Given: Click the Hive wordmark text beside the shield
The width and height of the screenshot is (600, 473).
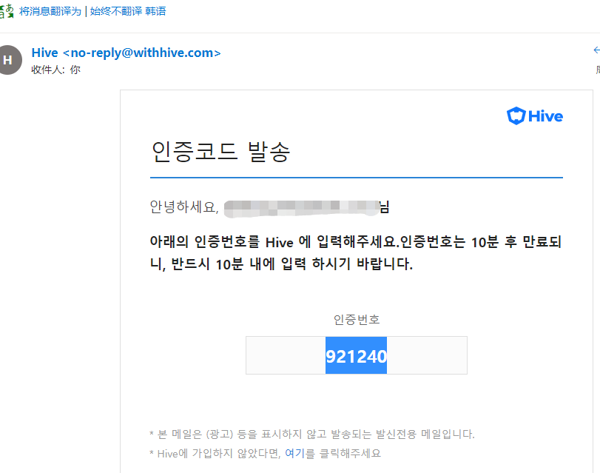Looking at the screenshot, I should coord(545,116).
